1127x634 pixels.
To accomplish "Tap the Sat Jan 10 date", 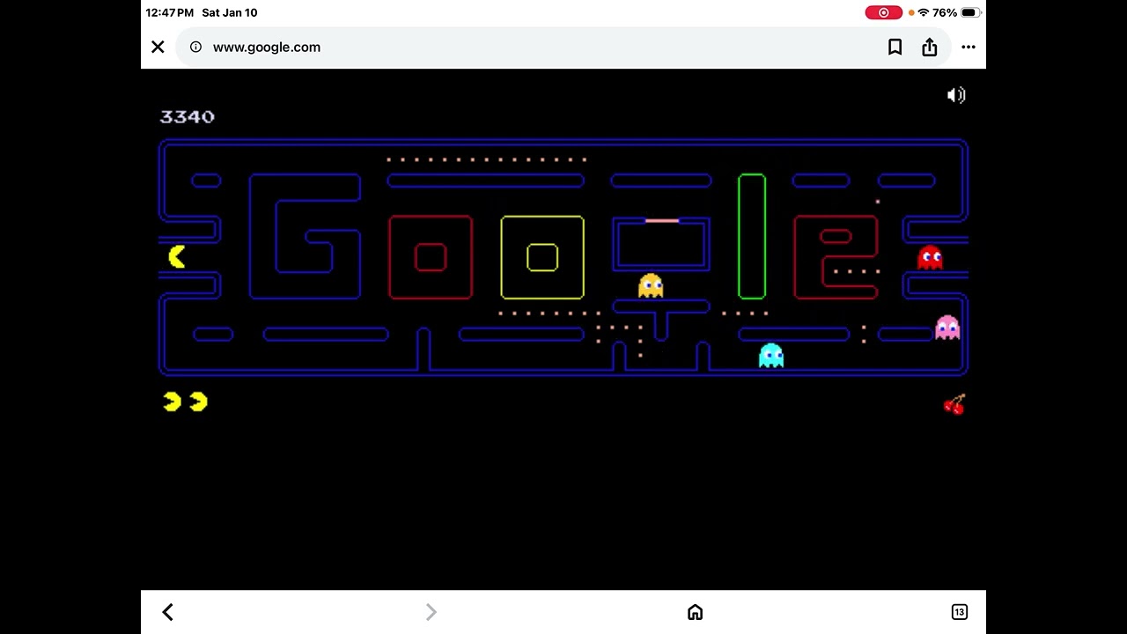I will pos(230,12).
